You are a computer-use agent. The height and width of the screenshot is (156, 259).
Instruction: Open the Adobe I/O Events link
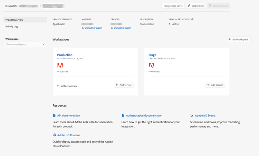(x=205, y=115)
